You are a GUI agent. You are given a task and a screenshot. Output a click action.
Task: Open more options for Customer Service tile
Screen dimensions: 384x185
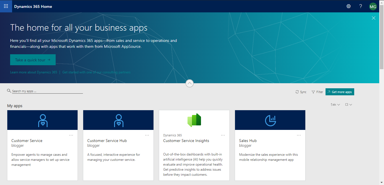(x=71, y=135)
